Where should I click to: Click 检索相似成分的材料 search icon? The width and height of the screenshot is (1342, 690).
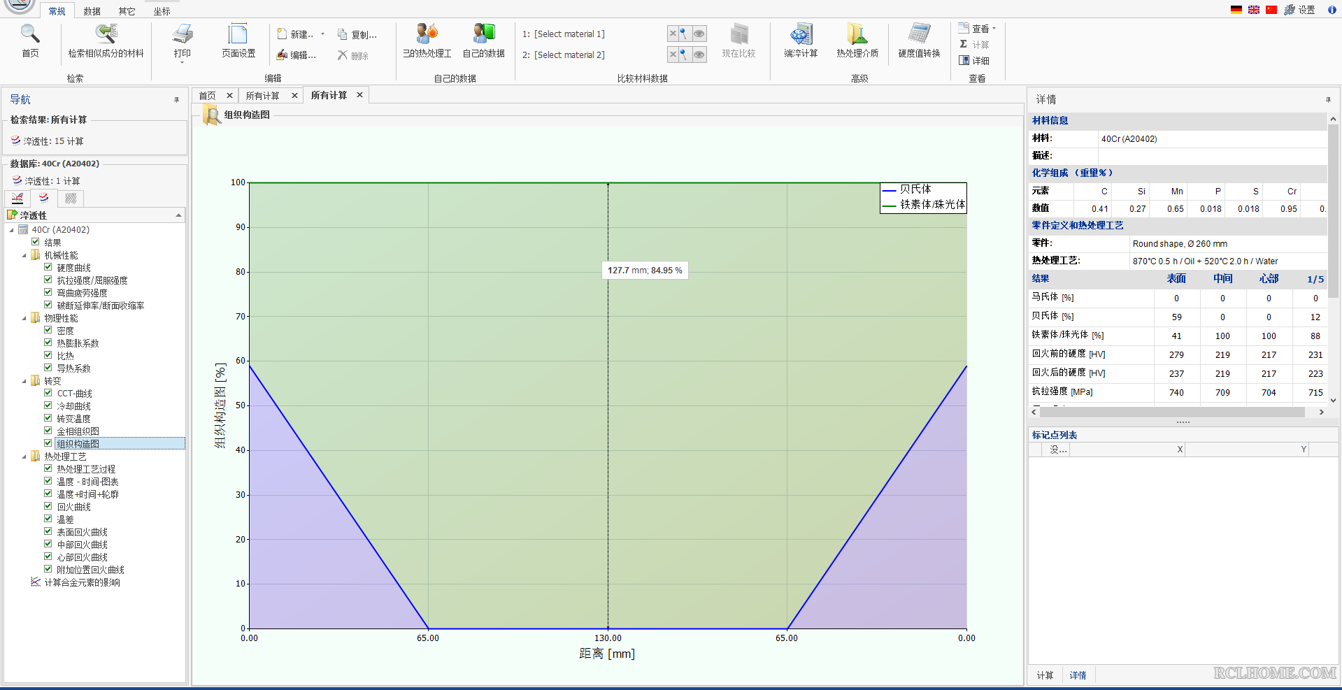106,34
